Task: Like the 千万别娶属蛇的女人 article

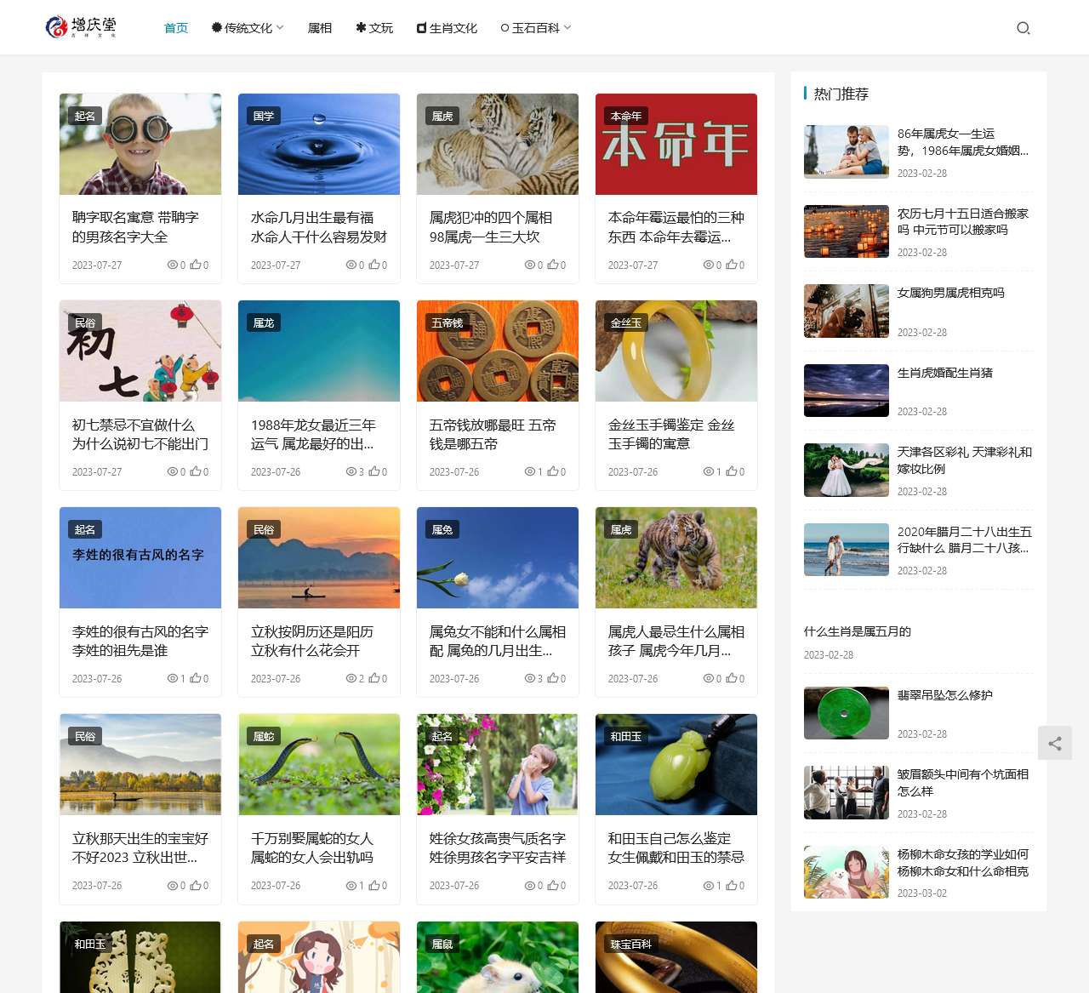Action: tap(373, 885)
